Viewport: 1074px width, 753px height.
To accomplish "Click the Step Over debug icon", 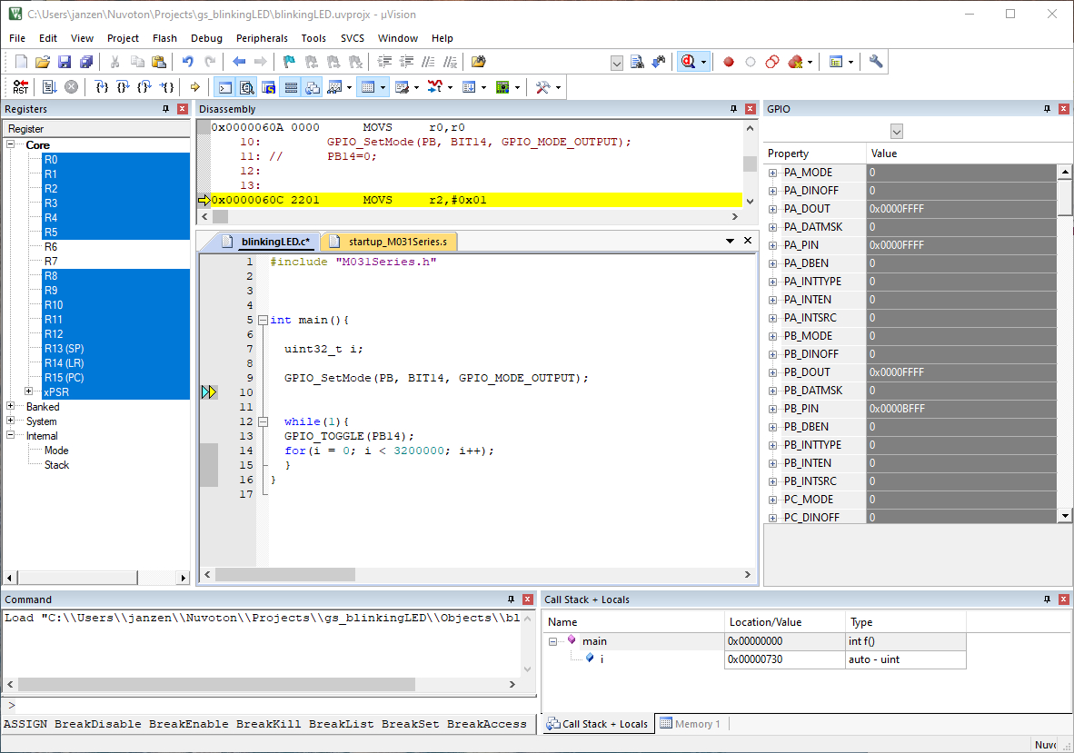I will pyautogui.click(x=123, y=86).
